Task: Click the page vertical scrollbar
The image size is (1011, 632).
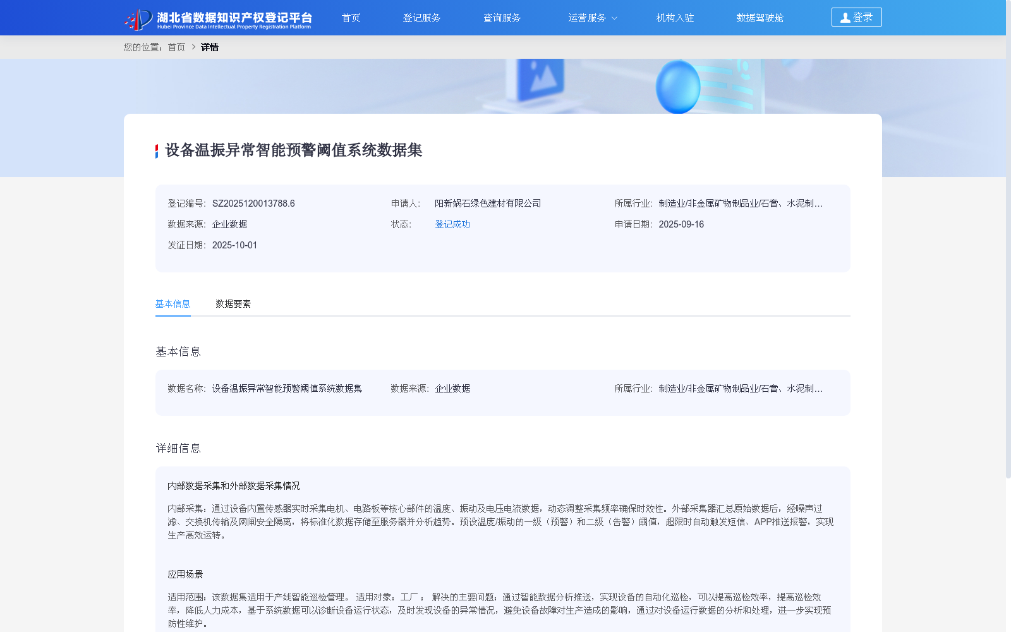Action: [x=1008, y=240]
